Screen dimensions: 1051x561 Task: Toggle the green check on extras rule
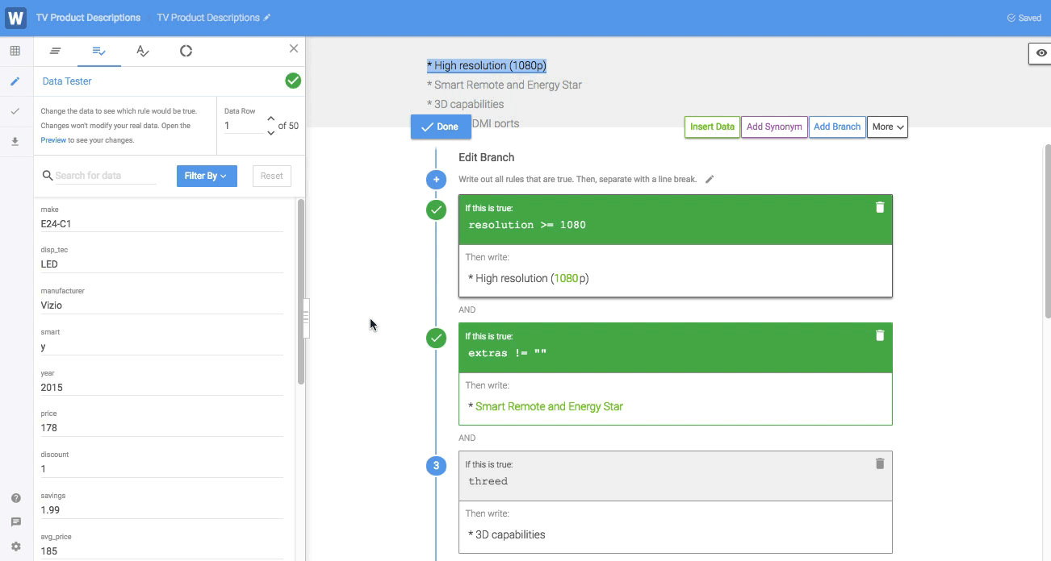pos(436,339)
